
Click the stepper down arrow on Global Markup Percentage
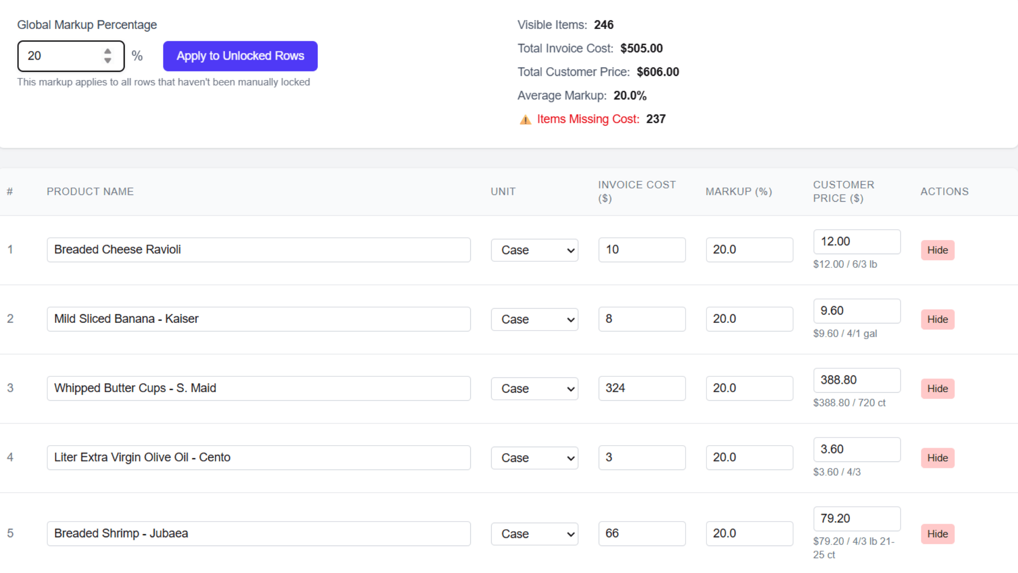tap(107, 60)
